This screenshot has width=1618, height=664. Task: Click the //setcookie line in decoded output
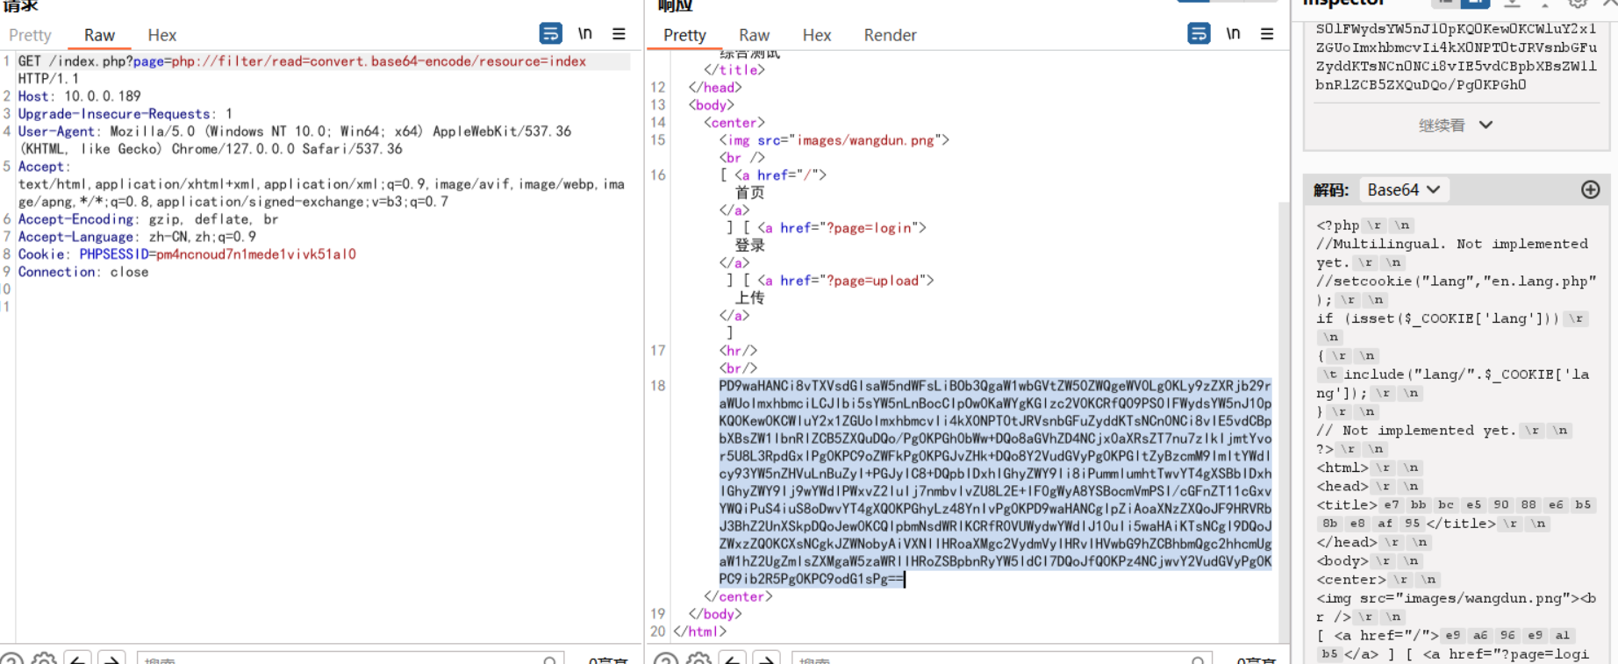click(x=1456, y=290)
